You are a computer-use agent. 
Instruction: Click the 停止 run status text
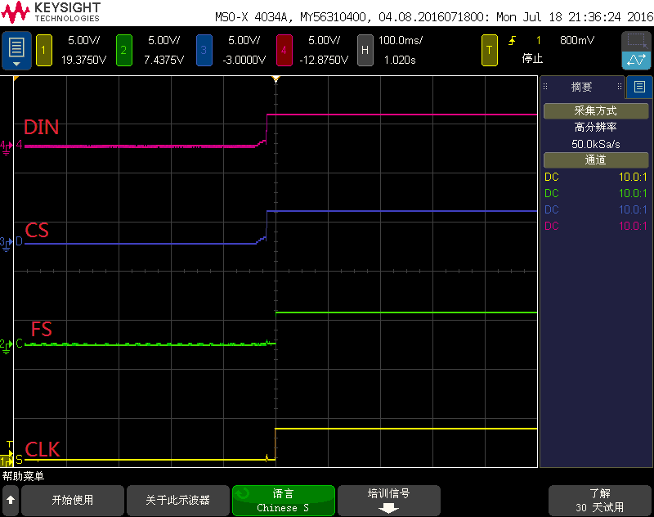coord(532,58)
